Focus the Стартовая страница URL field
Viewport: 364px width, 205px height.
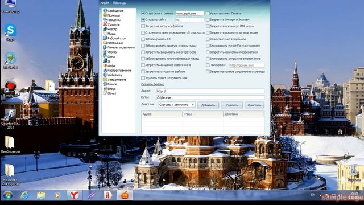click(189, 14)
